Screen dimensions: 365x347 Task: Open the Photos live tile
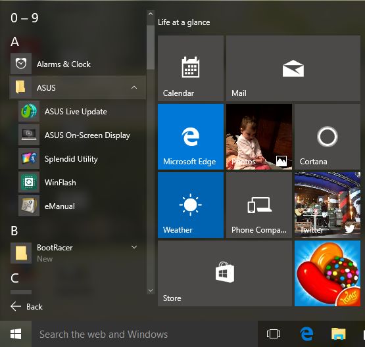pyautogui.click(x=259, y=137)
